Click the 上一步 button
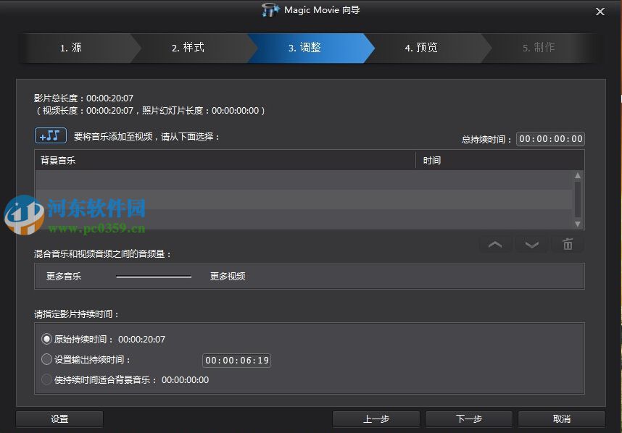Image resolution: width=622 pixels, height=433 pixels. coord(375,419)
